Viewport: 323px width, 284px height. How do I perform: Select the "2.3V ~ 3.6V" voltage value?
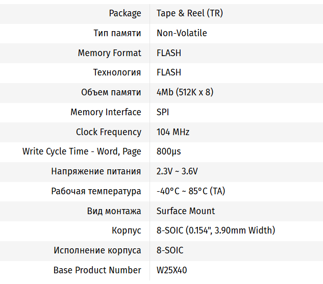[177, 171]
